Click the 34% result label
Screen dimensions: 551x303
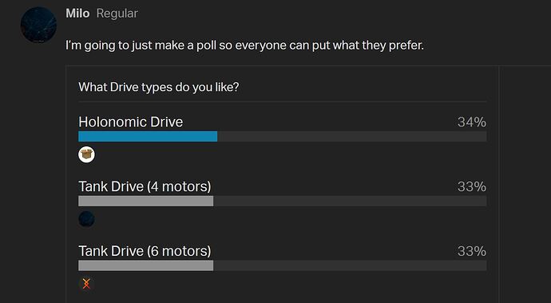472,122
